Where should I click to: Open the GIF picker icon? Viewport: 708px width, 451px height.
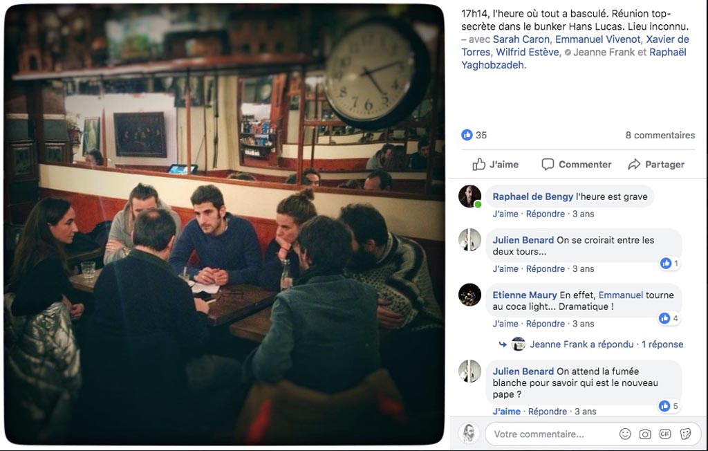click(665, 434)
